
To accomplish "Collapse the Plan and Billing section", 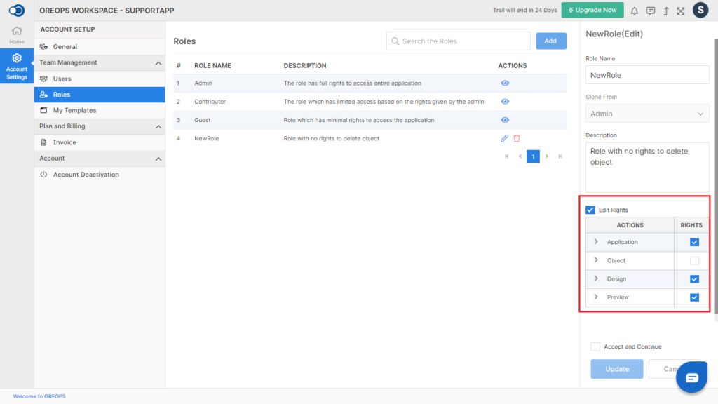I will pos(158,126).
